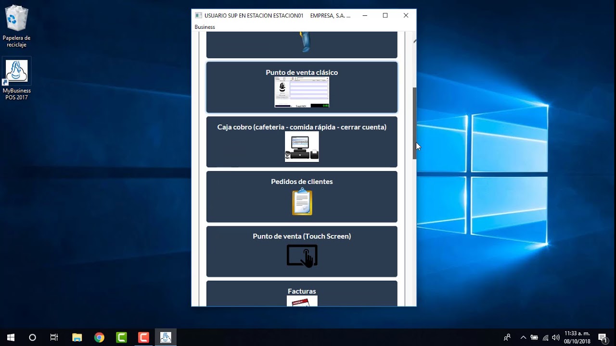
Task: Open the green Camtasia taskbar icon
Action: tap(121, 337)
